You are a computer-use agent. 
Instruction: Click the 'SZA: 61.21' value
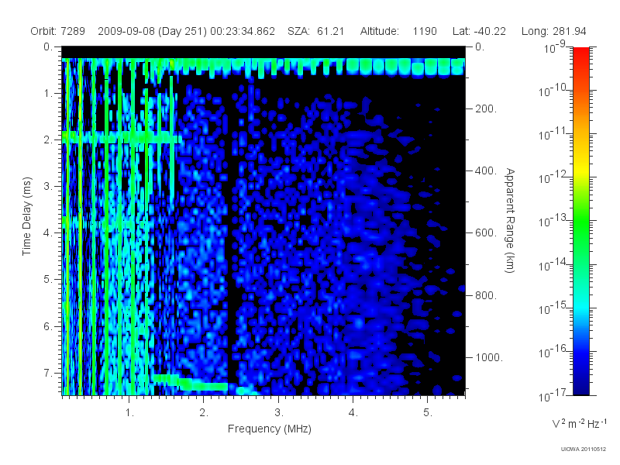click(315, 31)
